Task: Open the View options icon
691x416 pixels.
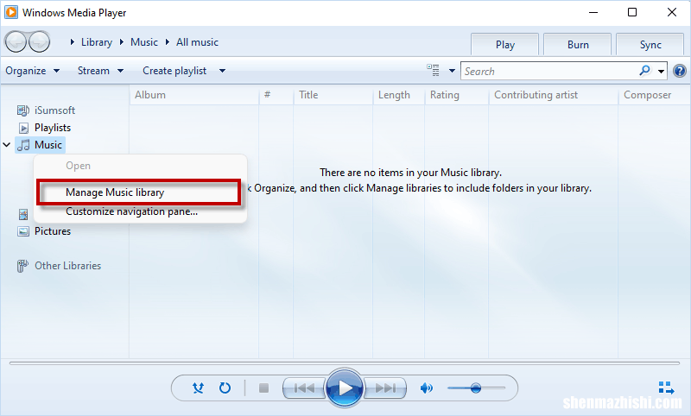Action: (x=434, y=71)
